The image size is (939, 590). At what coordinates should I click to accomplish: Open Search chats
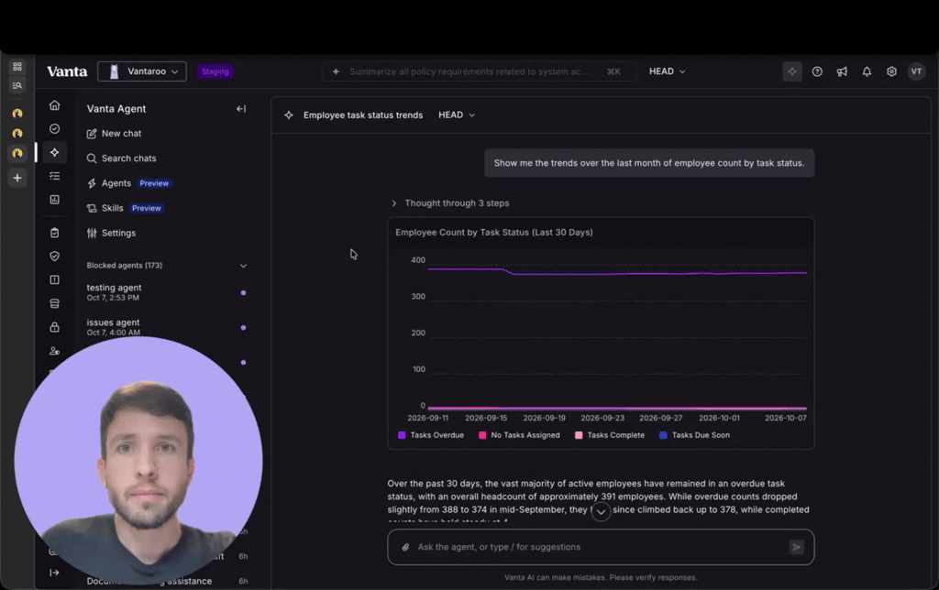tap(122, 158)
